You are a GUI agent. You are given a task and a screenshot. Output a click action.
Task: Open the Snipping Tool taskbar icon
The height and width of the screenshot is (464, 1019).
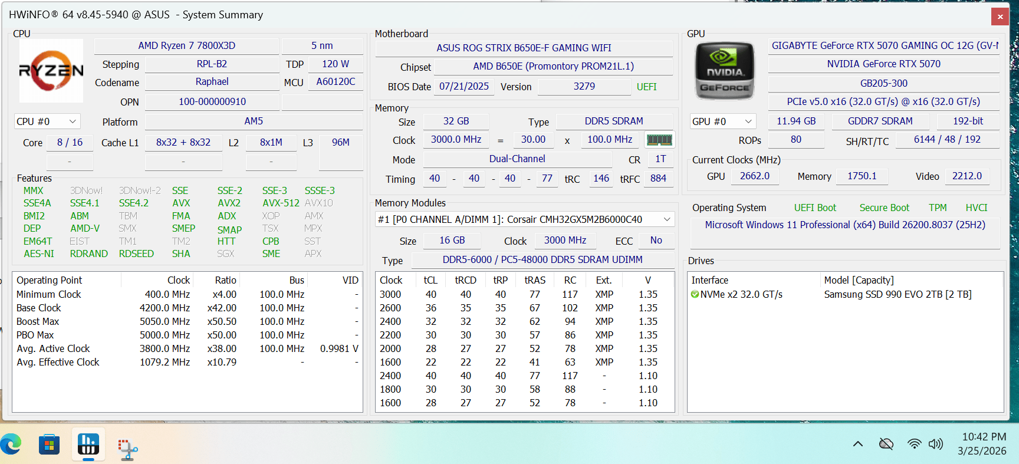pos(127,449)
